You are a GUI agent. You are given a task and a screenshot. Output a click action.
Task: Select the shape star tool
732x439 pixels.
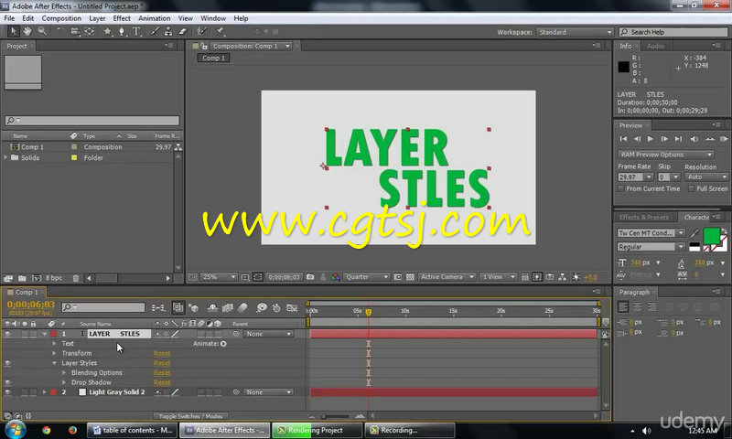click(x=107, y=31)
